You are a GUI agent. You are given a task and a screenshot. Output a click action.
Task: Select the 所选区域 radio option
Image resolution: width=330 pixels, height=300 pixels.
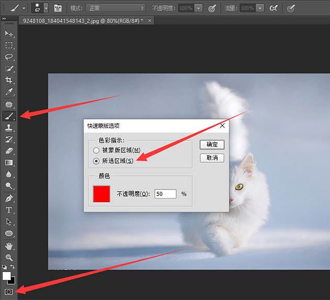pos(96,161)
